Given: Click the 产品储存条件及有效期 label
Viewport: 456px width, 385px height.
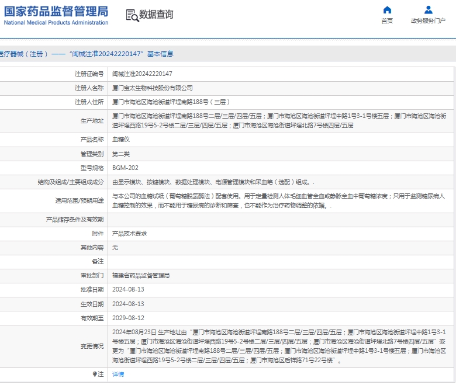Looking at the screenshot, I should coord(75,220).
